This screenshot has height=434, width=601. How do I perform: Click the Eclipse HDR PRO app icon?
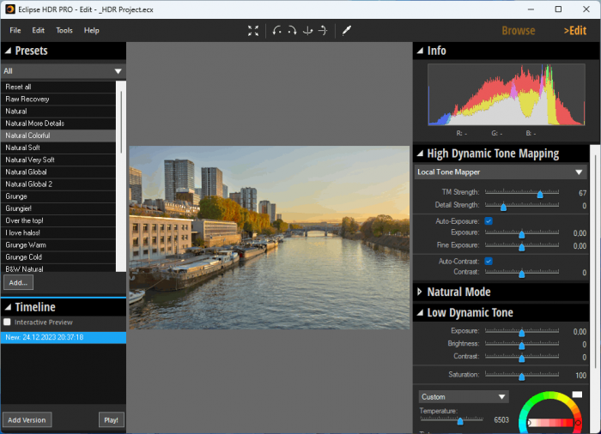(x=9, y=9)
